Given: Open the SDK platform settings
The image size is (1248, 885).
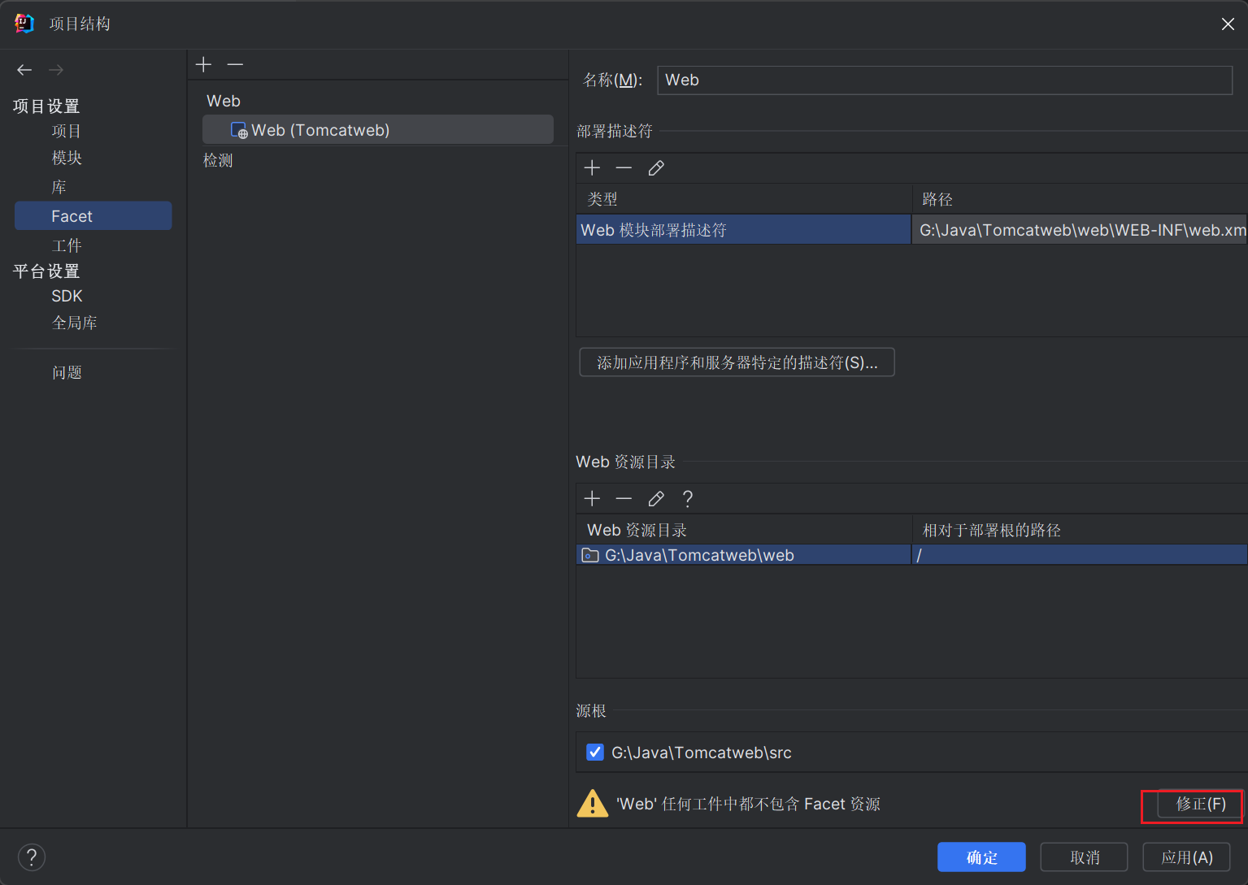Looking at the screenshot, I should pyautogui.click(x=67, y=296).
